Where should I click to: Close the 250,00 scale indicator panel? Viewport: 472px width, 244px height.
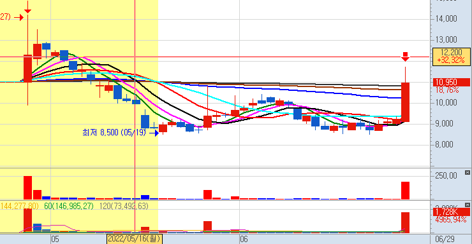point(467,172)
